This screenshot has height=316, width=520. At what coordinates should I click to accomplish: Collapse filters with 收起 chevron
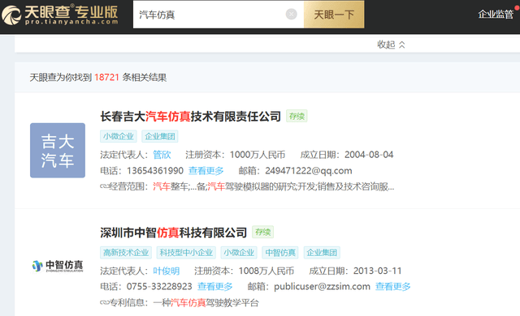pyautogui.click(x=391, y=45)
